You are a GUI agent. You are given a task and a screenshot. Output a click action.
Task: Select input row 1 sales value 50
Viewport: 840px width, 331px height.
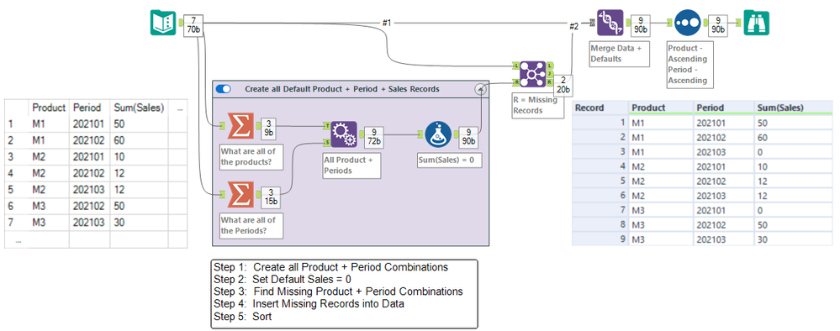119,124
